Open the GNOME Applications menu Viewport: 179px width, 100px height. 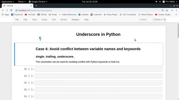(8, 2)
